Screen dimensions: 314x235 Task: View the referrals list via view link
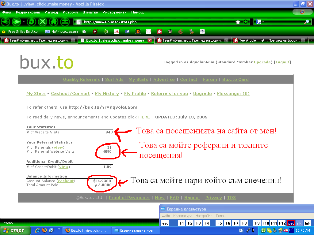(x=58, y=147)
